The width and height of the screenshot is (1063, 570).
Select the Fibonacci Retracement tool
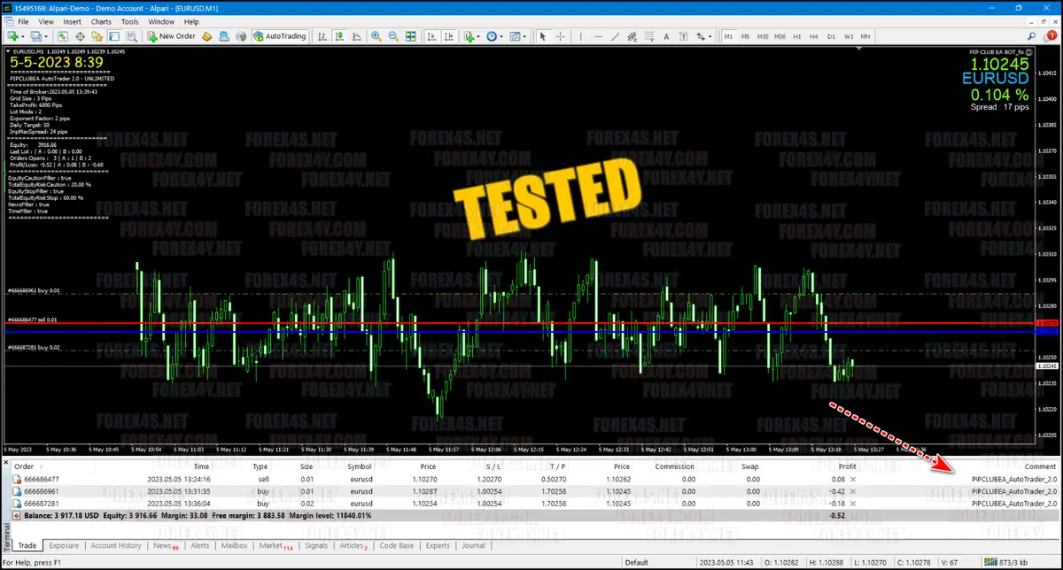[648, 36]
